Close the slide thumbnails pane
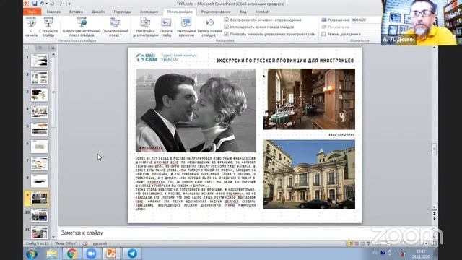 point(53,48)
